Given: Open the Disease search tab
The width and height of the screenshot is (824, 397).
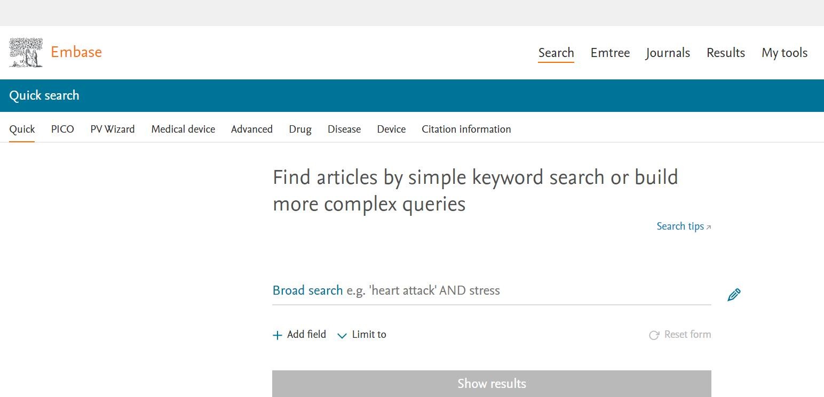Looking at the screenshot, I should pos(344,129).
